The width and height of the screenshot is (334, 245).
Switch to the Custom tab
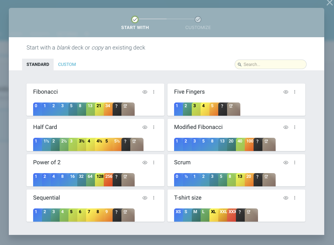point(67,64)
